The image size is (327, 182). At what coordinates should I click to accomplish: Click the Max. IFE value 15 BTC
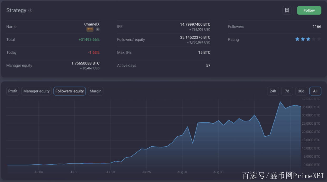[x=204, y=52]
